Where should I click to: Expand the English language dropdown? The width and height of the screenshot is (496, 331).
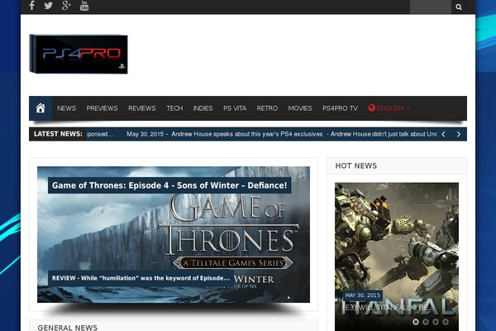point(389,108)
